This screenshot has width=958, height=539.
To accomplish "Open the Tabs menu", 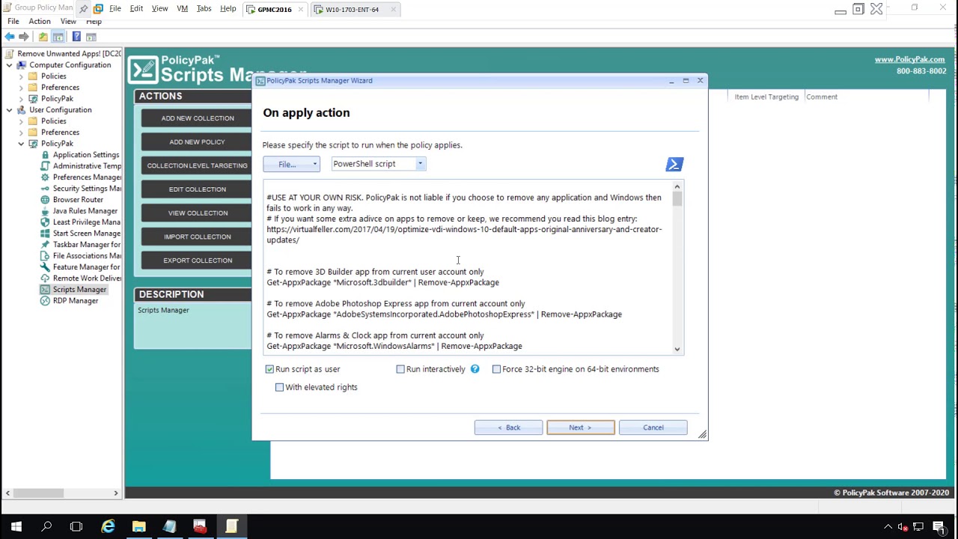I will pos(204,9).
